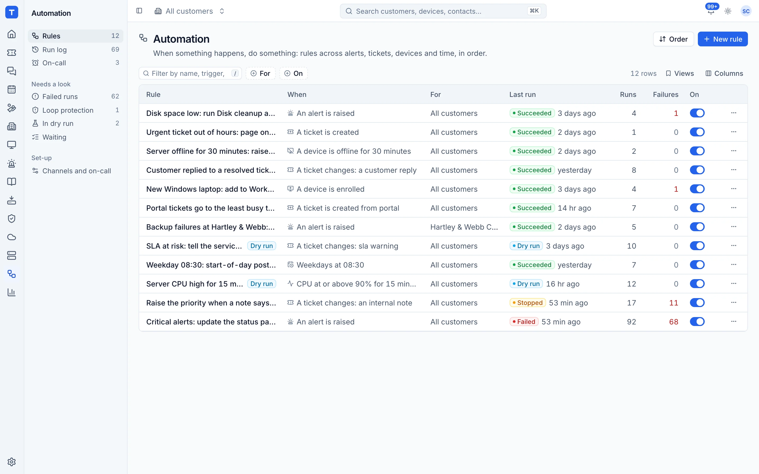Open the Automation icon in the left rail
759x474 pixels.
tap(12, 274)
